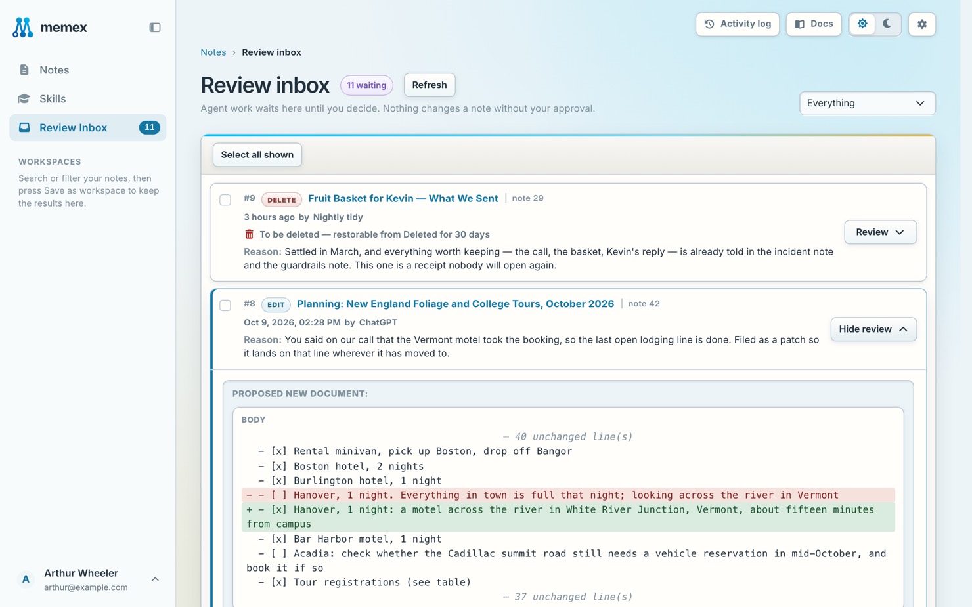Open the Fruit Basket for Kevin note link

click(x=403, y=198)
